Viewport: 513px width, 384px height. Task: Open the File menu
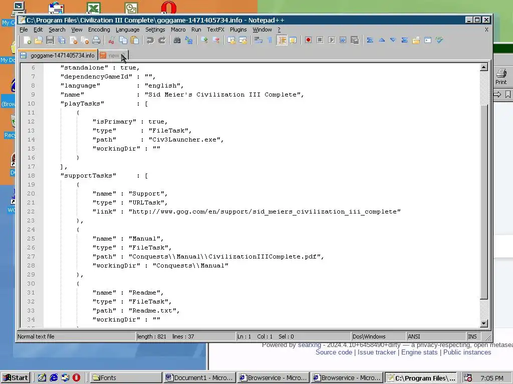(x=24, y=29)
